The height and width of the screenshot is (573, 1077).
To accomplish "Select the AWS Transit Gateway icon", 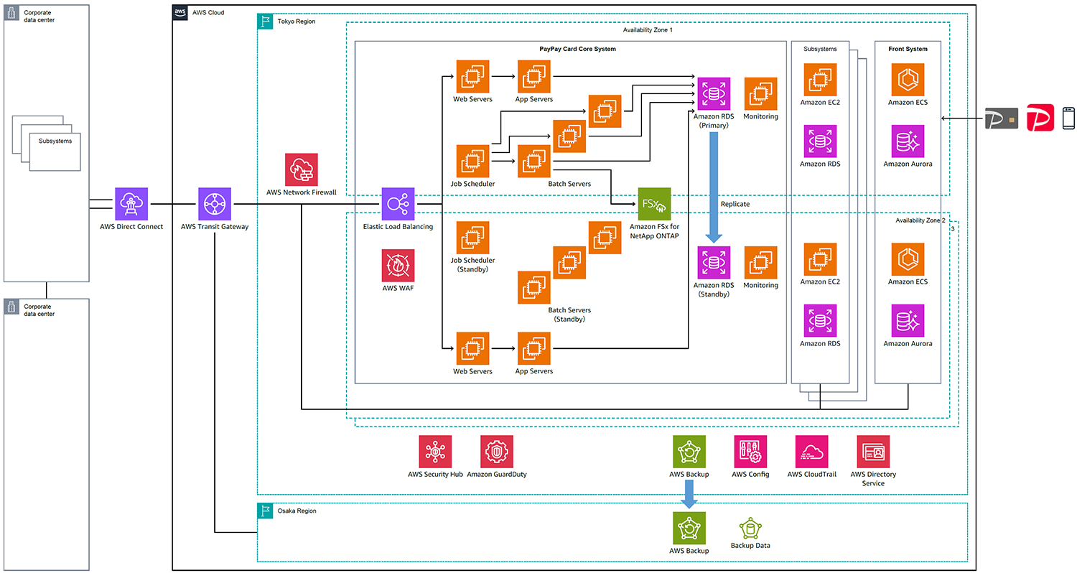I will coord(215,204).
